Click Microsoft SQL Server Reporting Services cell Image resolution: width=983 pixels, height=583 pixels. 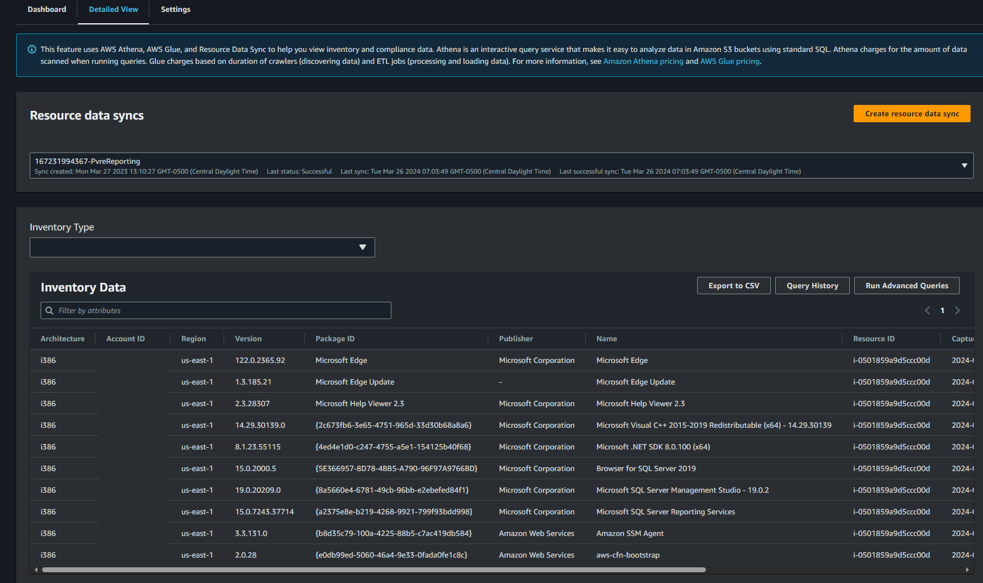click(x=666, y=512)
